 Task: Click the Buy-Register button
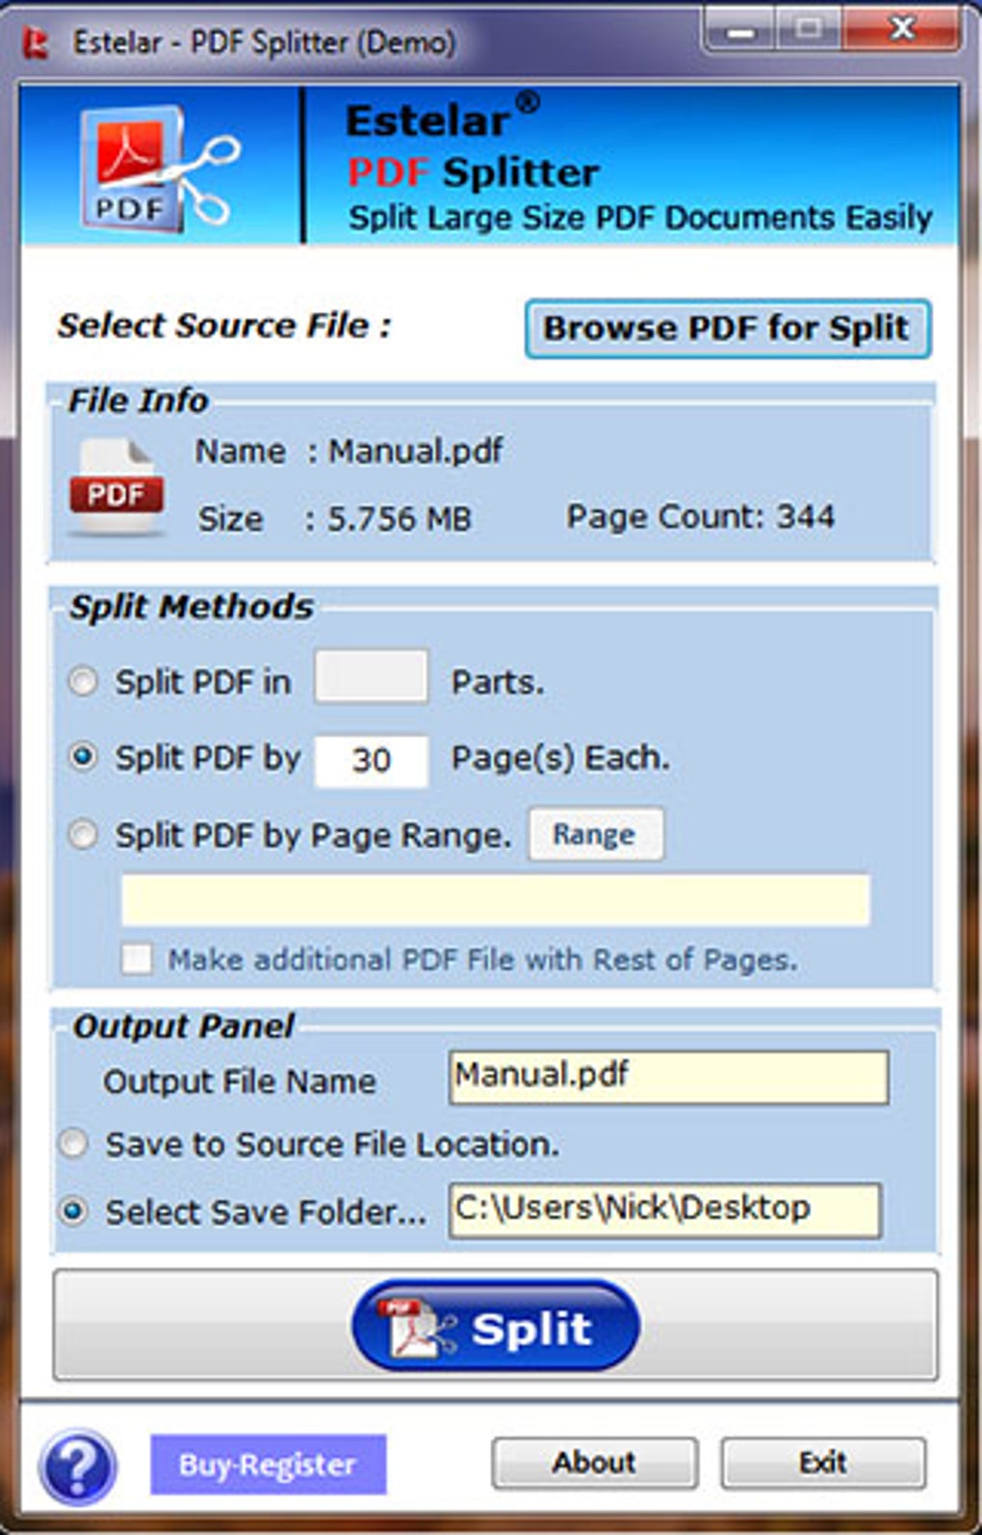click(x=269, y=1465)
